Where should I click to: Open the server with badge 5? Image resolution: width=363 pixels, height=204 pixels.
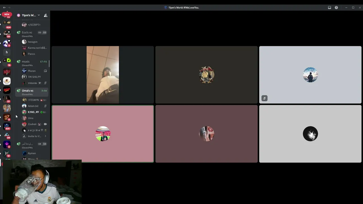[x=7, y=117]
